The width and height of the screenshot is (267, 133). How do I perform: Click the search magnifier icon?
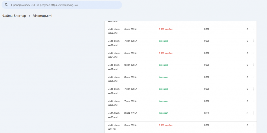pyautogui.click(x=7, y=5)
